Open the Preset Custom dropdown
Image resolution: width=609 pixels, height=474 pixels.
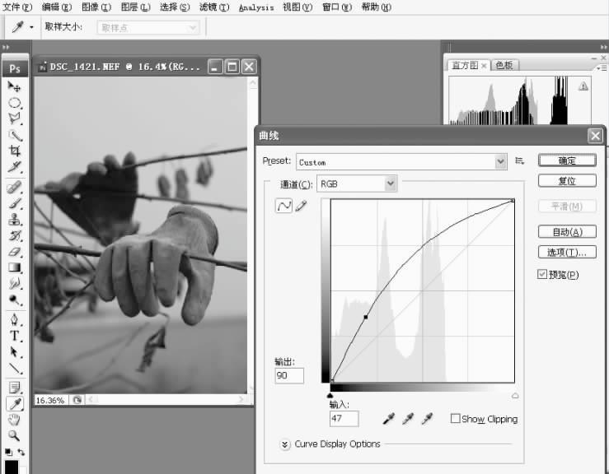[x=401, y=162]
